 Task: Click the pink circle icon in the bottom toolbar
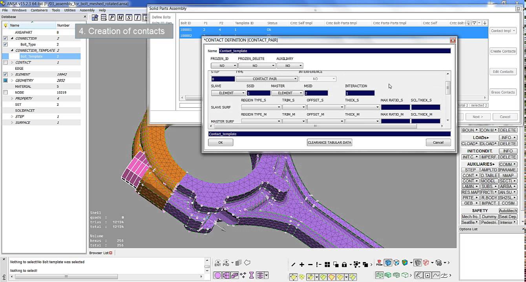coord(217,275)
